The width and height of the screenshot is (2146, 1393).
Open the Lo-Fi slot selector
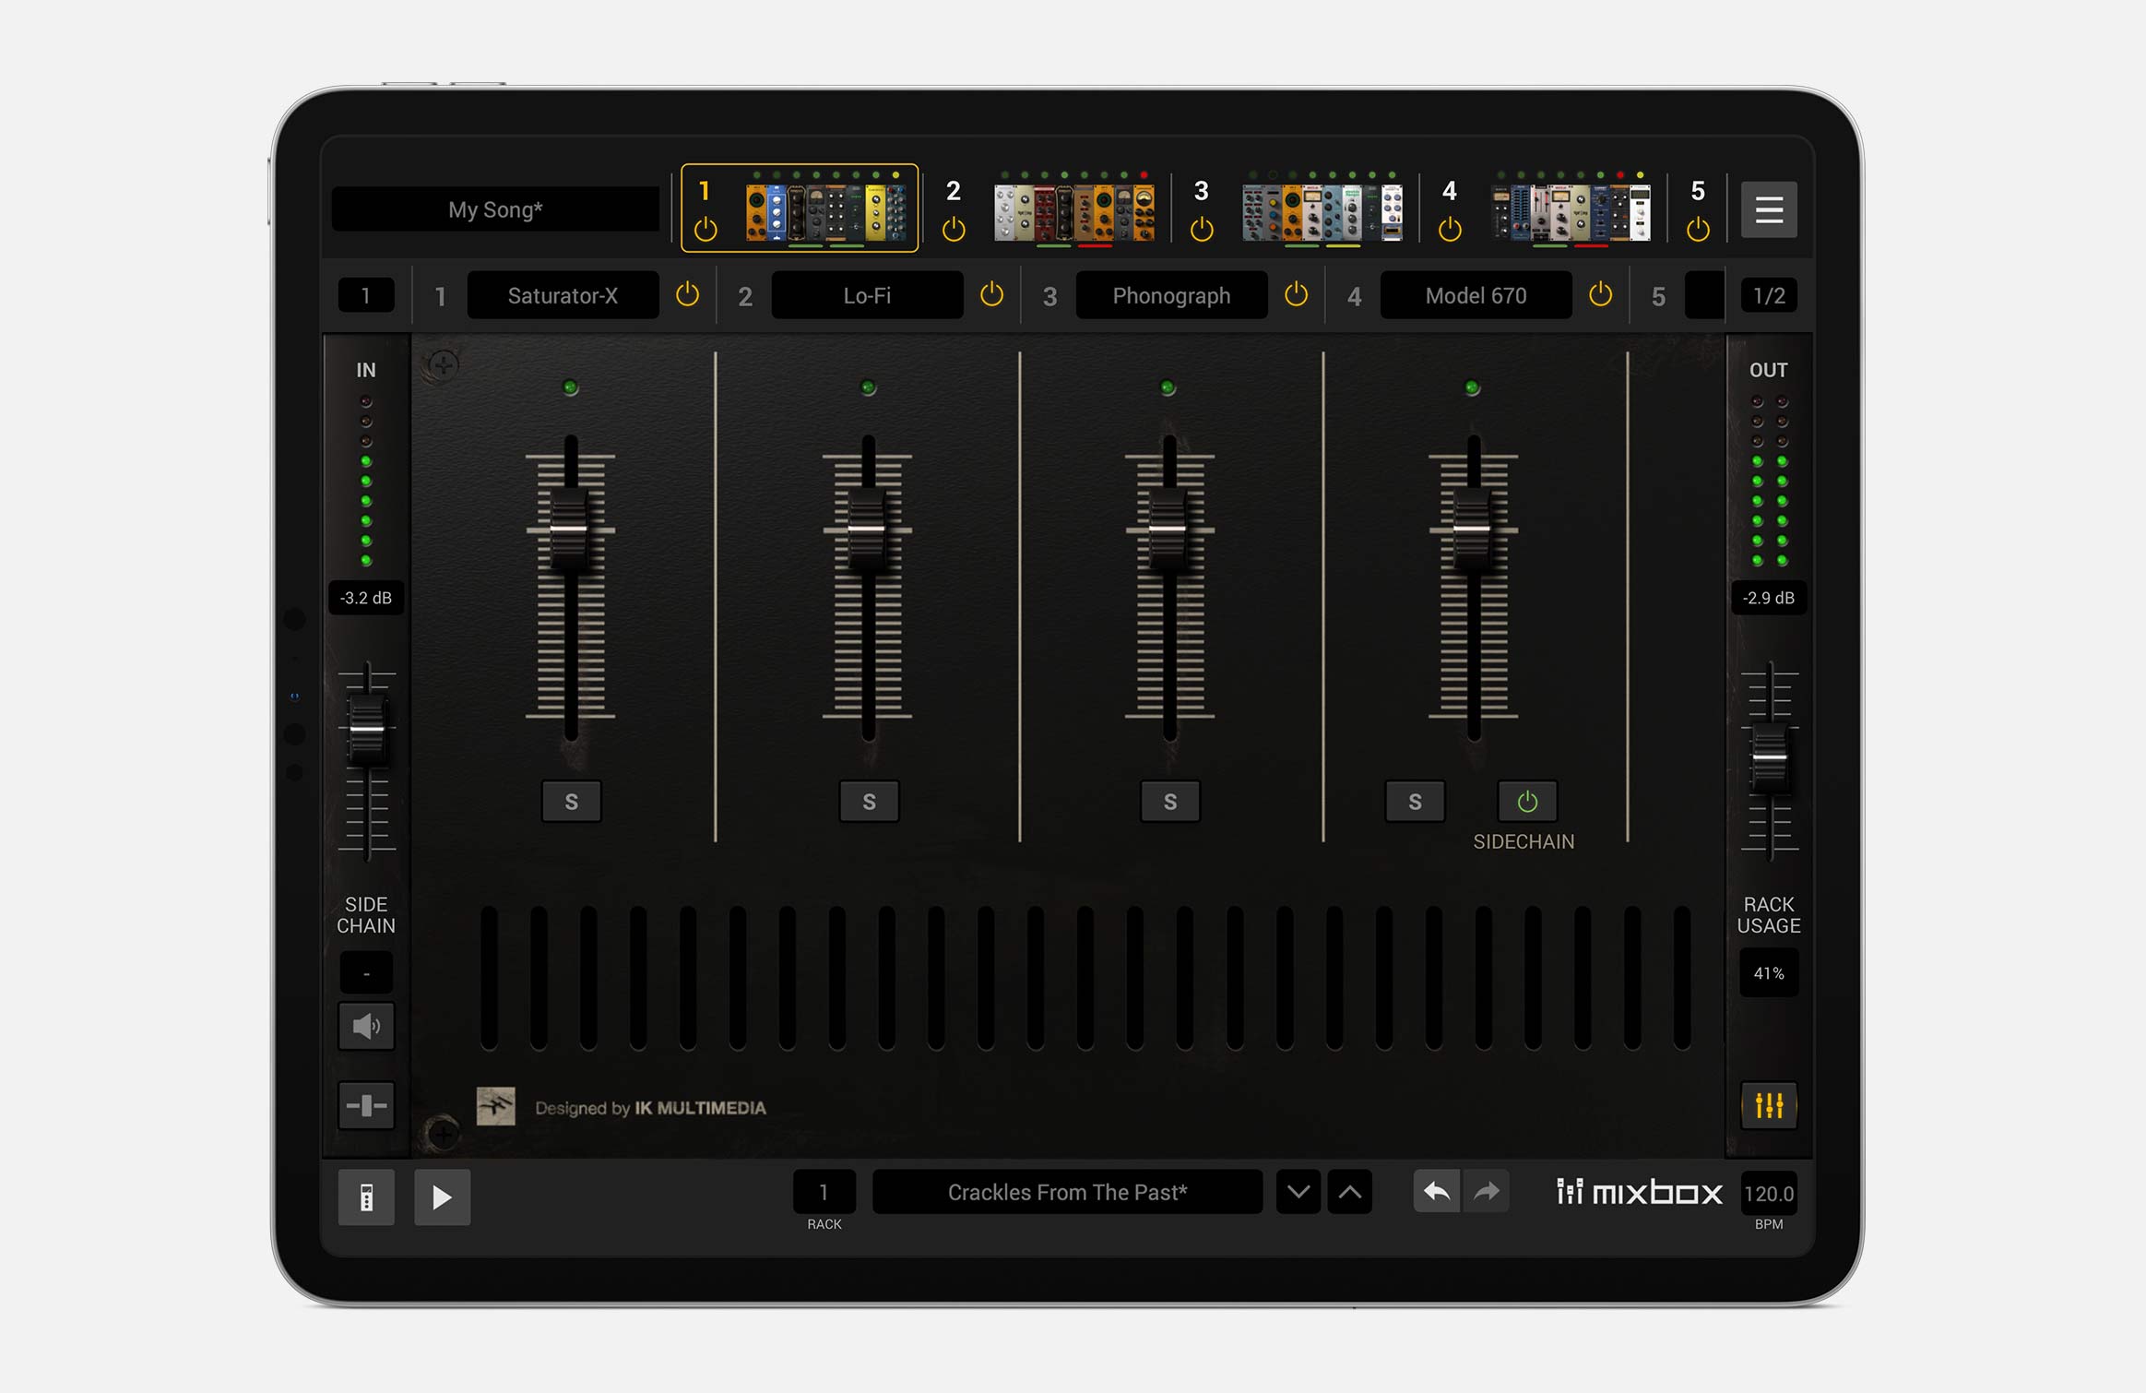tap(867, 295)
